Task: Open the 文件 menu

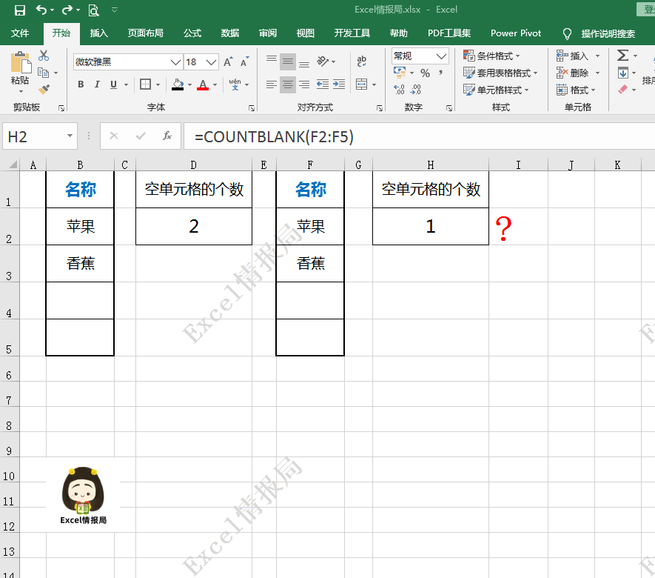Action: pos(20,33)
